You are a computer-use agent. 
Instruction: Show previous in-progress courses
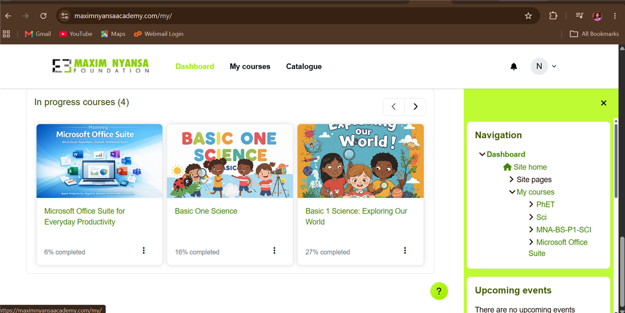394,107
